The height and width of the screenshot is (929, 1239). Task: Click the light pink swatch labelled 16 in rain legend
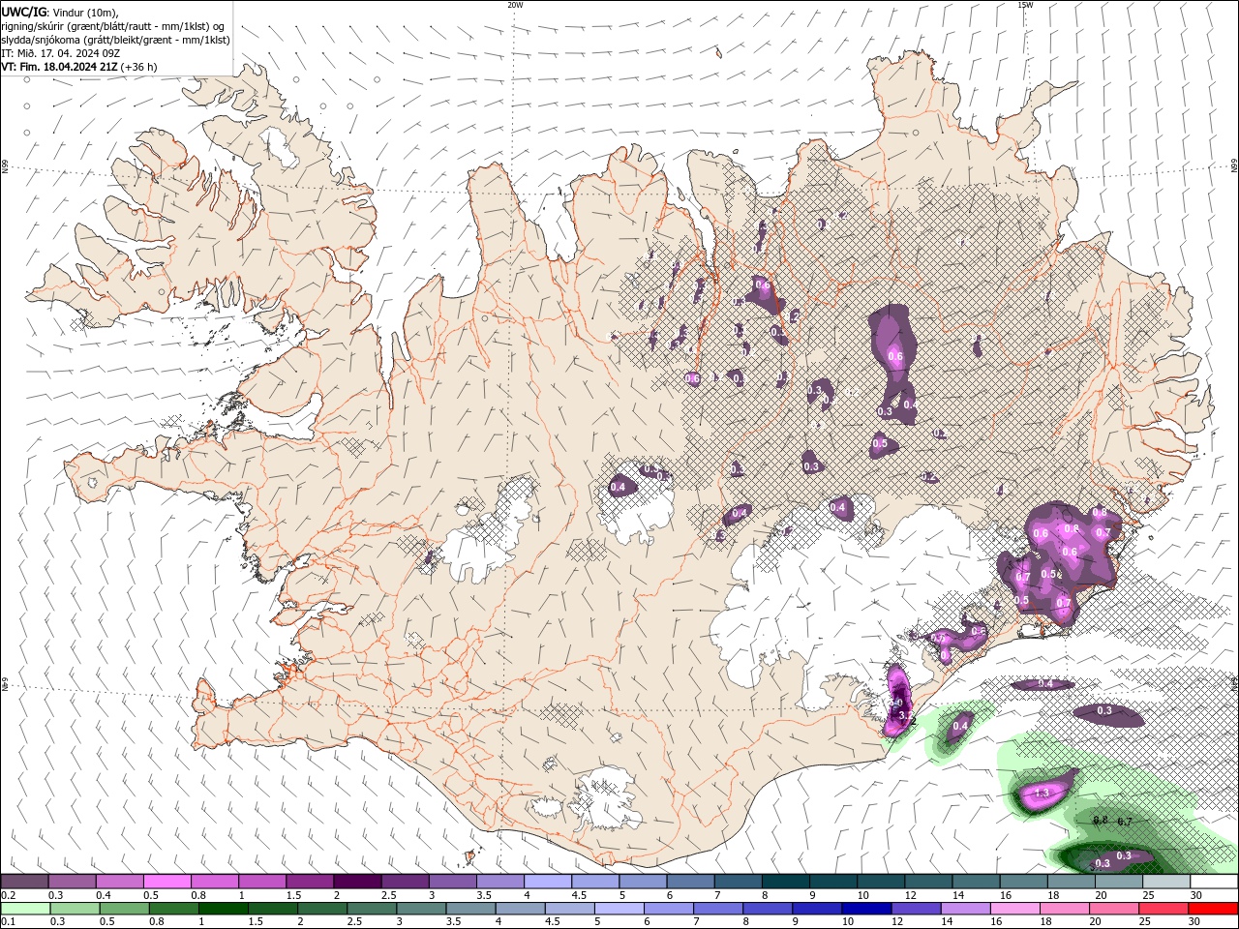[x=1016, y=909]
